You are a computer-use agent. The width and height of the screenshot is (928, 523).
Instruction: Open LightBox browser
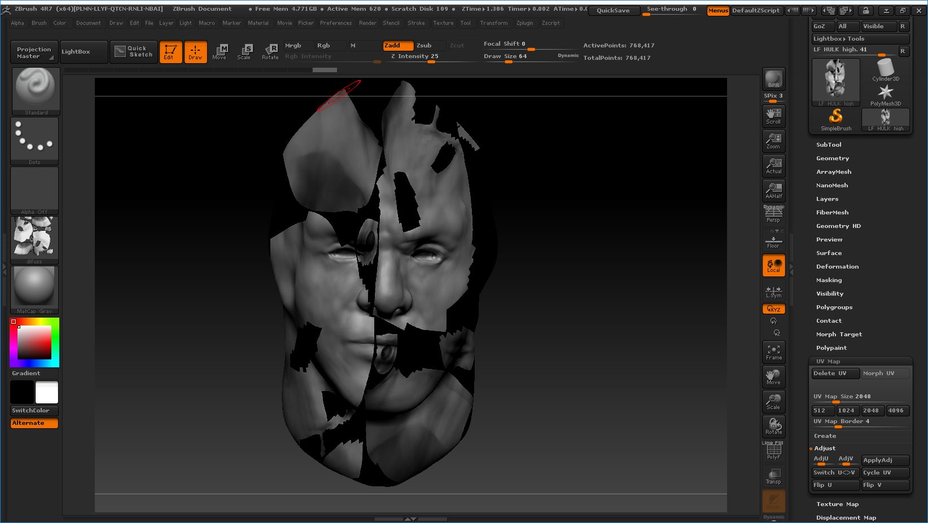click(x=84, y=52)
